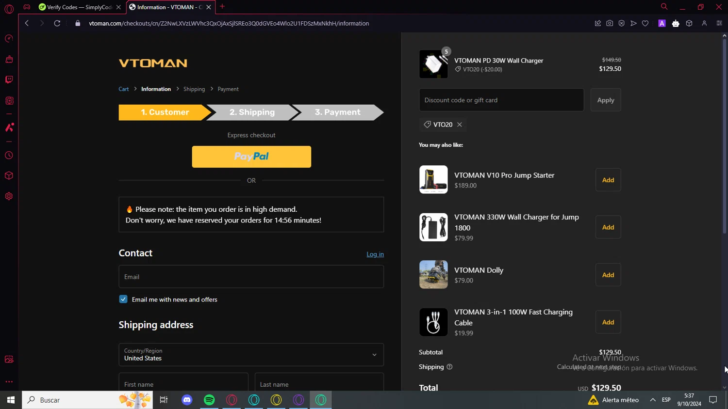The width and height of the screenshot is (728, 409).
Task: Select the 1. Customer step
Action: click(165, 112)
